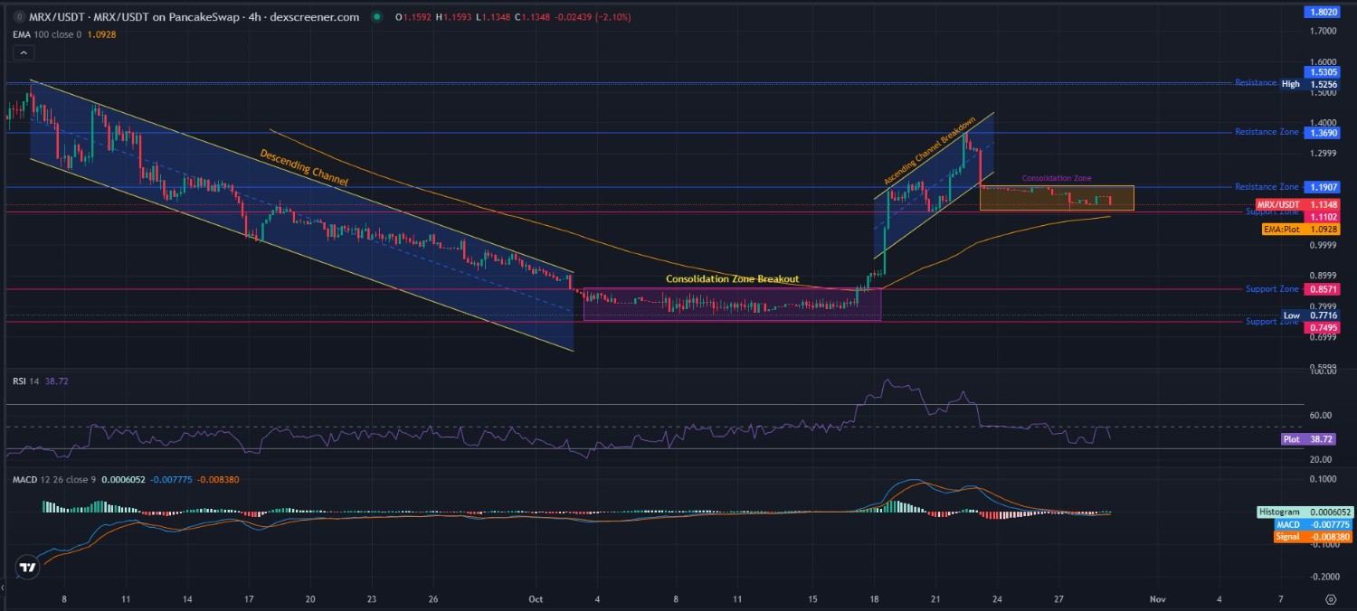Select Support Zone text near 0.8571
1357x611 pixels.
coord(1272,289)
